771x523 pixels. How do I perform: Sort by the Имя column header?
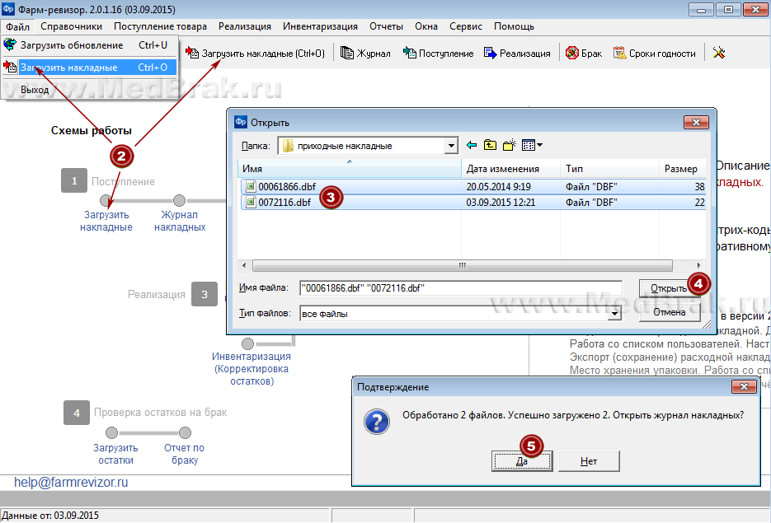coord(350,169)
